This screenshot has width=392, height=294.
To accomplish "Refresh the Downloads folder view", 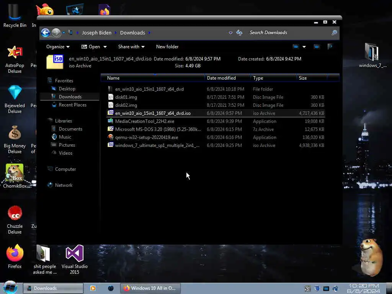I will 239,33.
